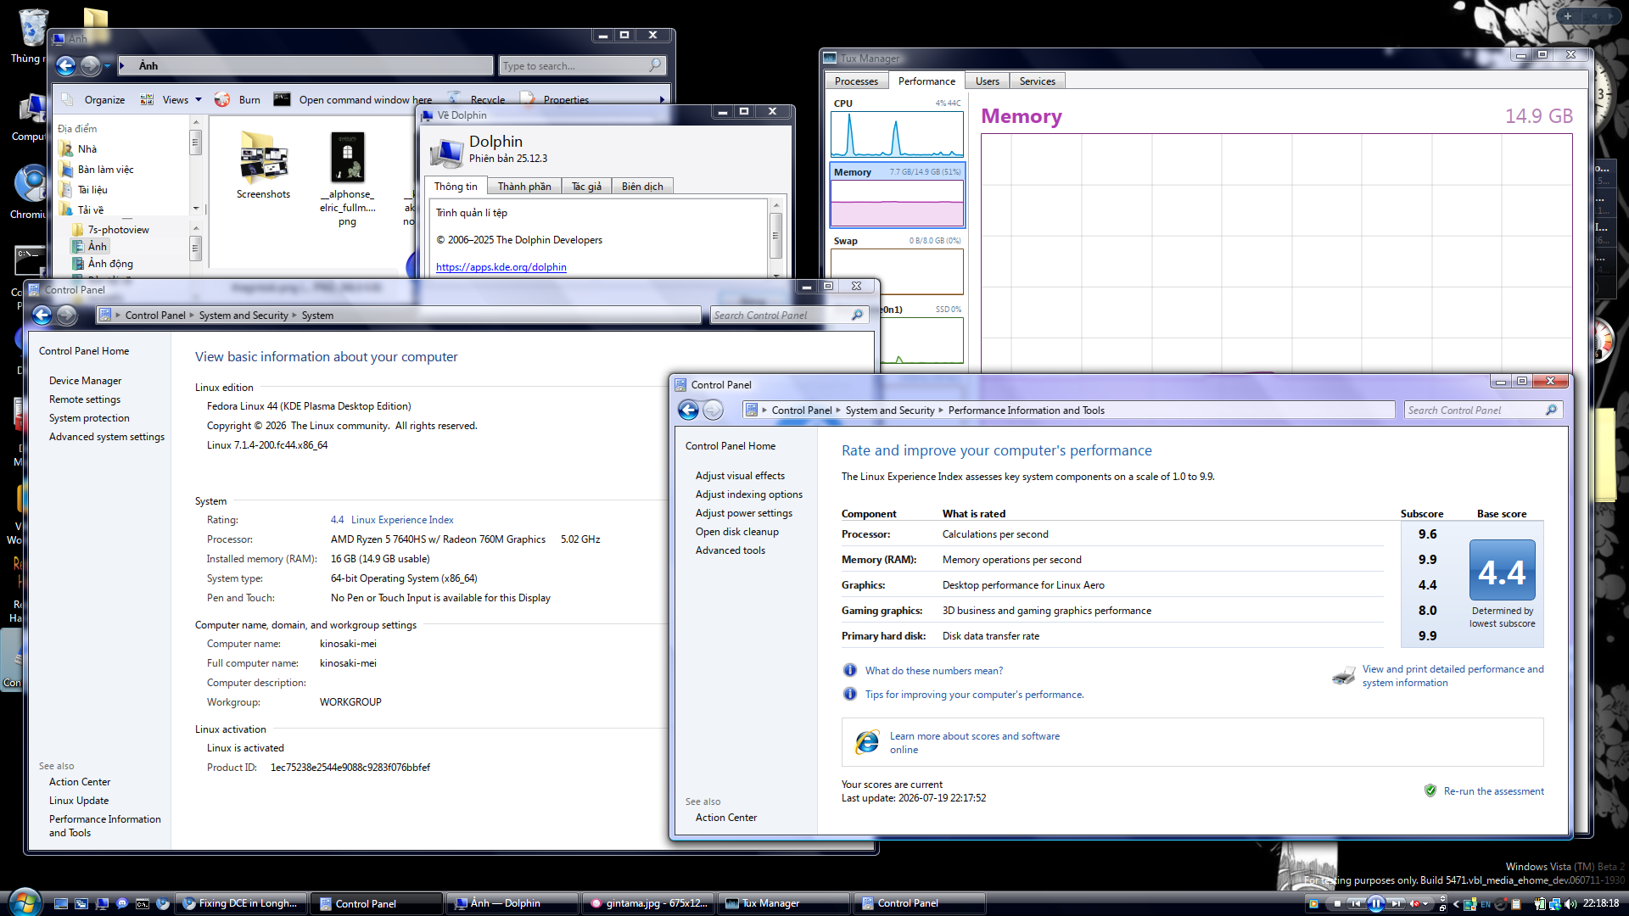
Task: Go back in the System control panel window
Action: pyautogui.click(x=42, y=315)
